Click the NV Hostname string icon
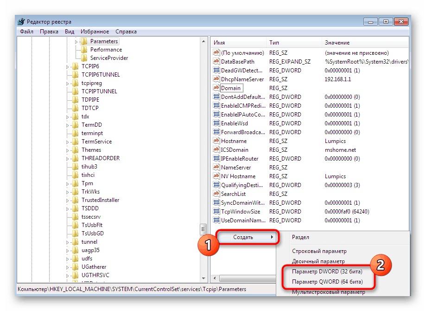This screenshot has width=426, height=311. pyautogui.click(x=216, y=176)
